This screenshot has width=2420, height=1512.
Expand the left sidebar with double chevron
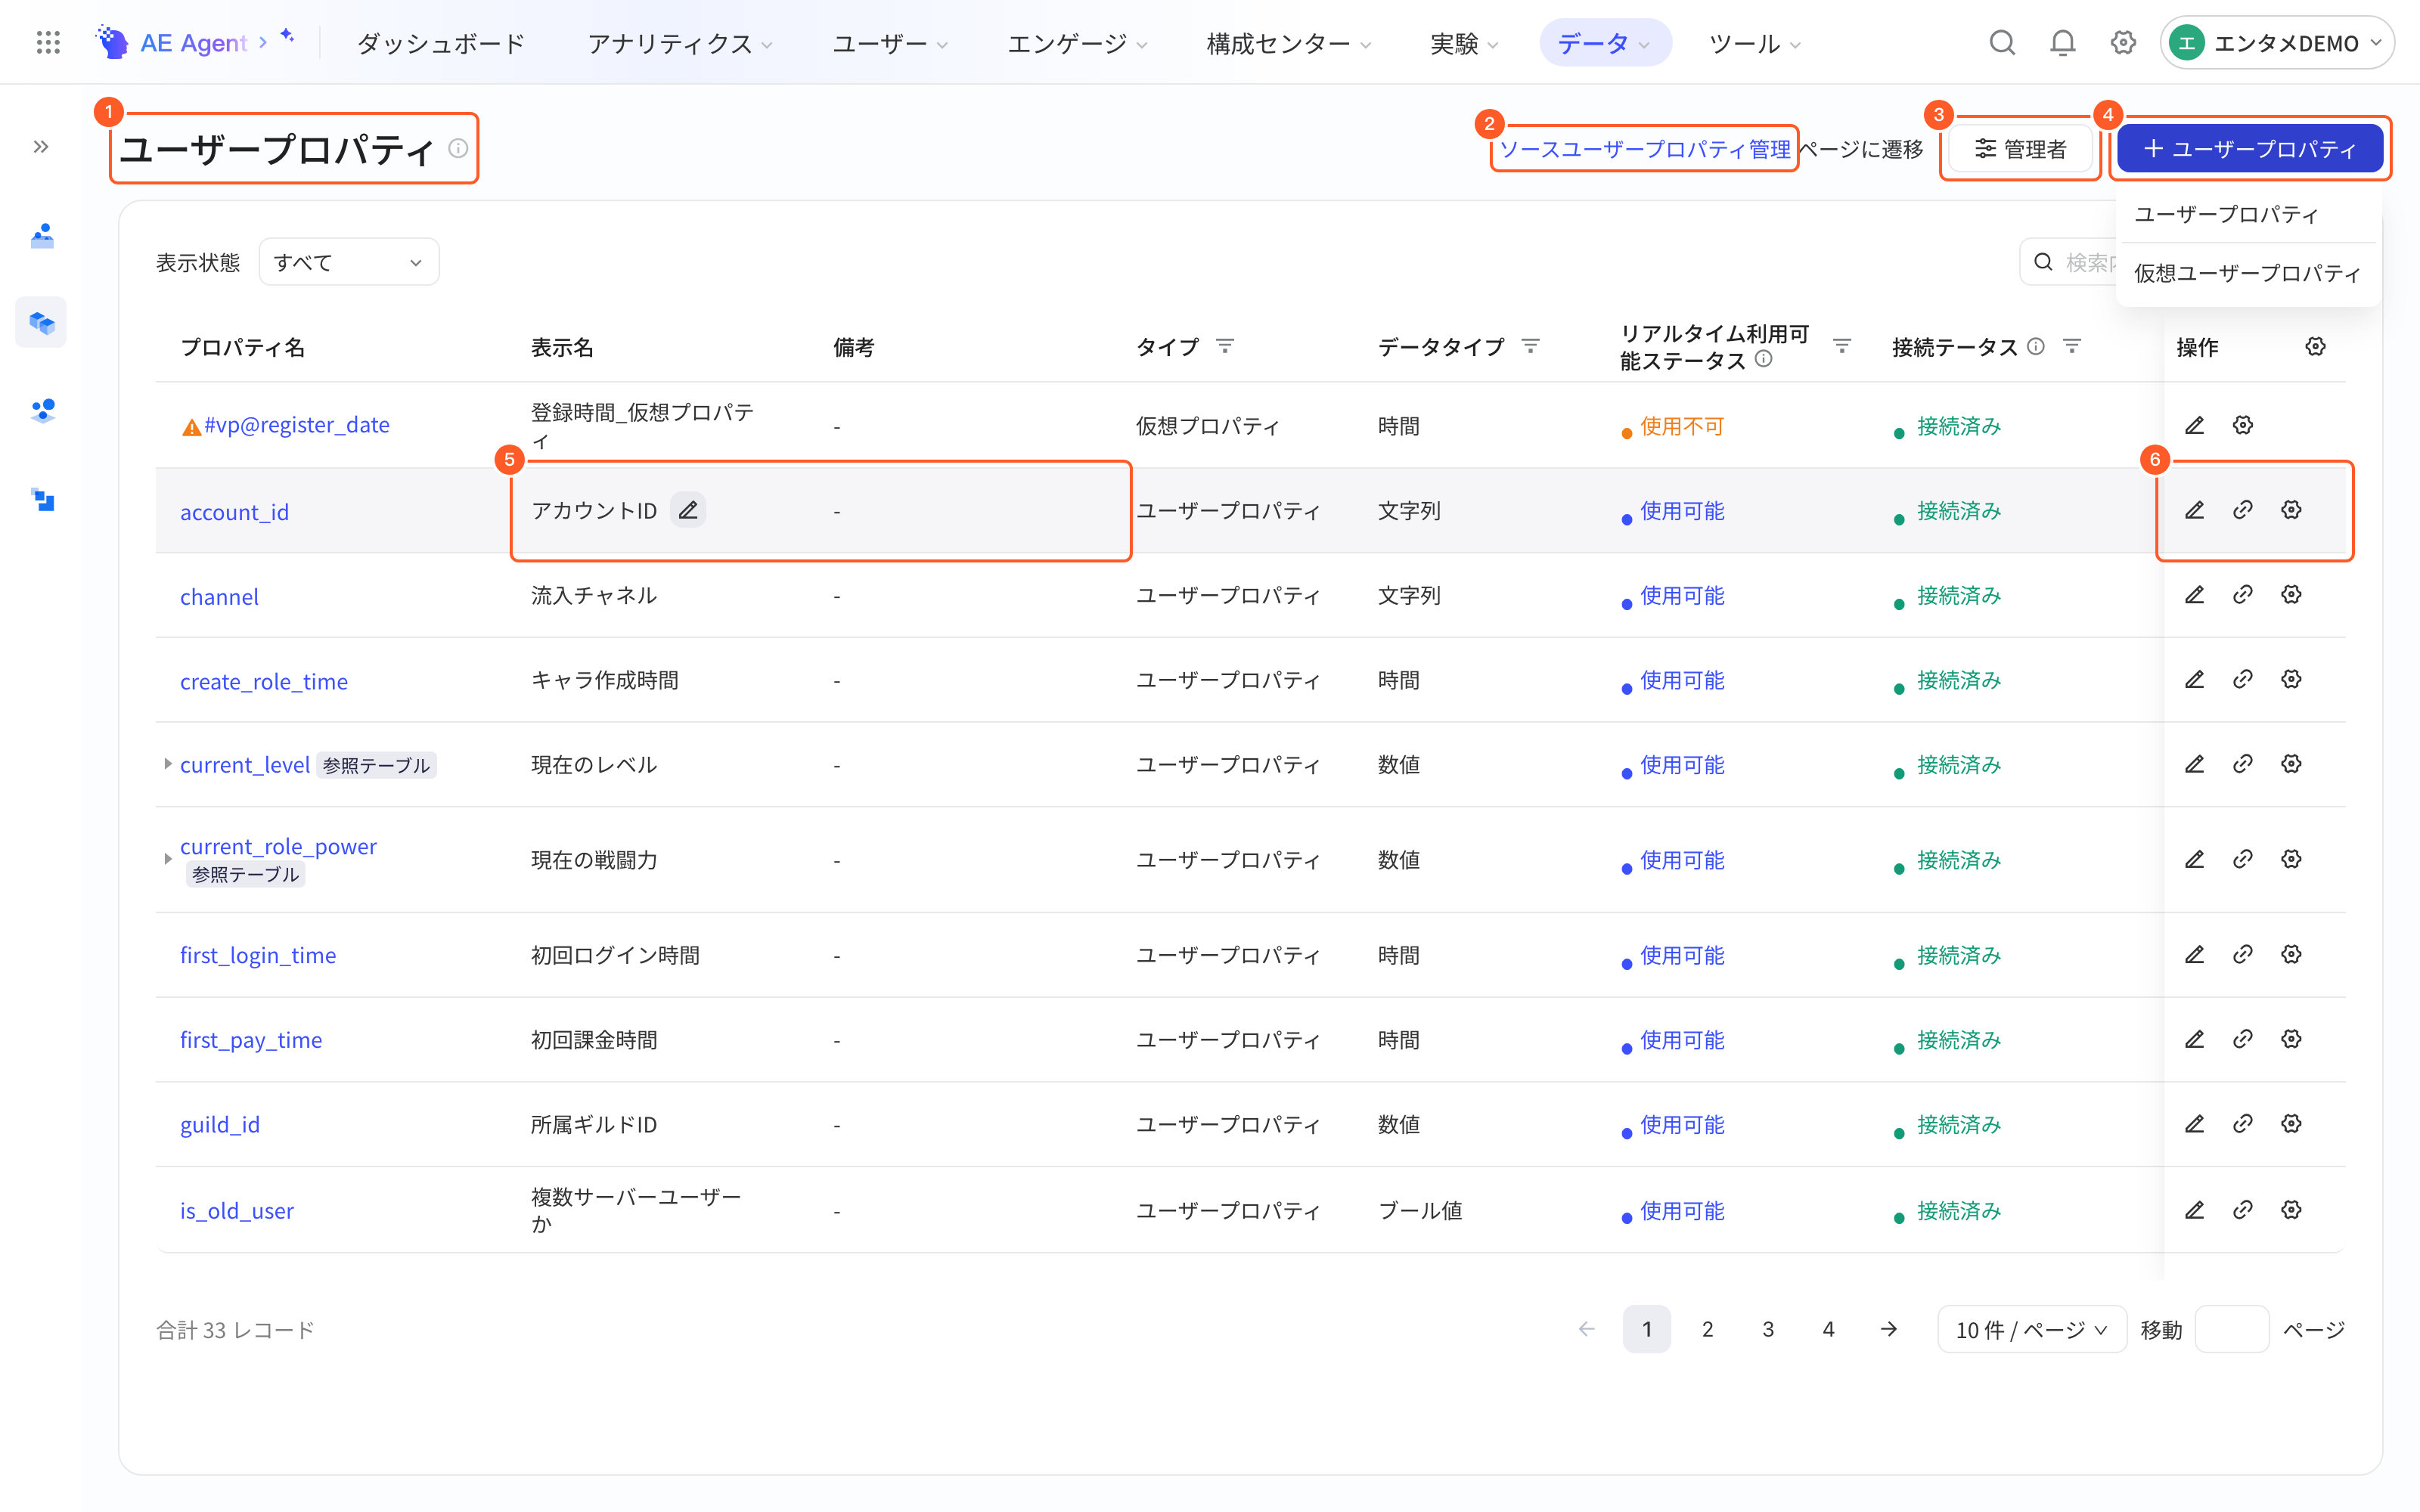[41, 147]
